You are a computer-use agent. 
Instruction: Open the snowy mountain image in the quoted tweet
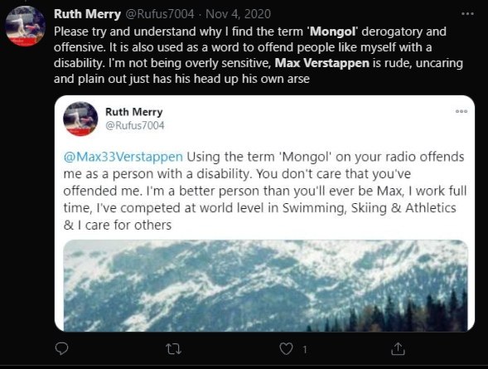(x=265, y=285)
